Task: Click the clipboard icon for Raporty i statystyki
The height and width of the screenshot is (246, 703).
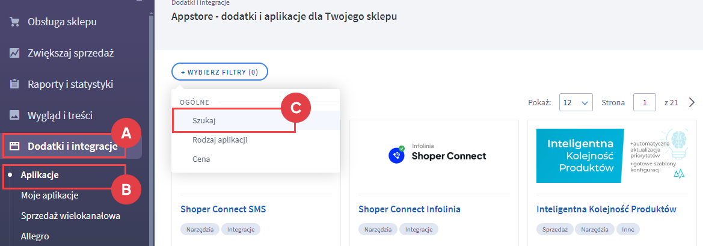Action: pos(14,84)
